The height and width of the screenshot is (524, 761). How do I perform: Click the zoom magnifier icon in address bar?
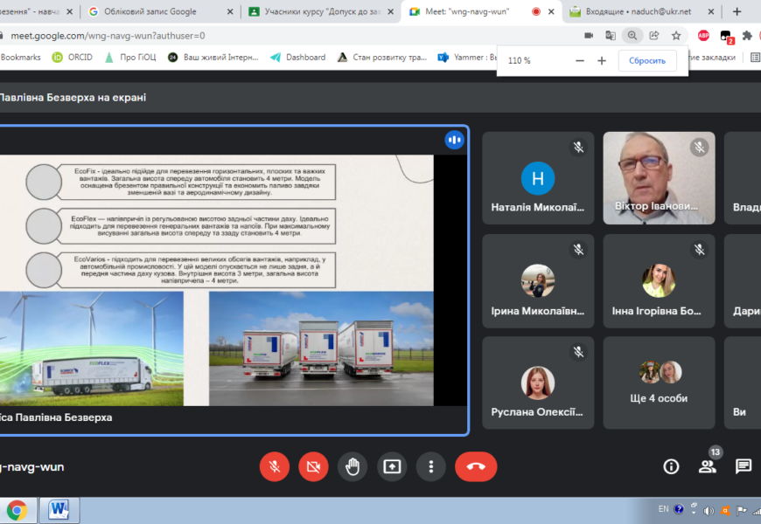[632, 36]
